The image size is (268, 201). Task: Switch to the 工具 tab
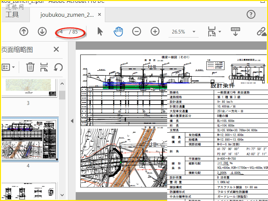click(12, 14)
